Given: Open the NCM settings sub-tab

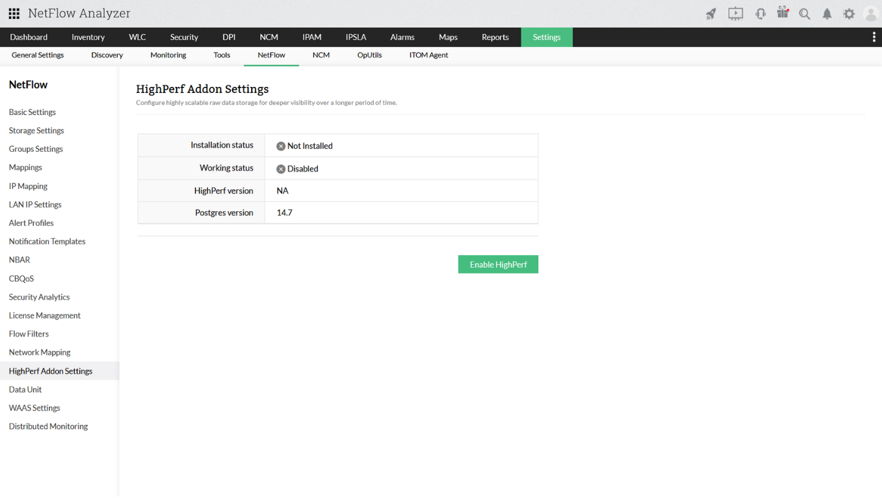Looking at the screenshot, I should pyautogui.click(x=321, y=55).
